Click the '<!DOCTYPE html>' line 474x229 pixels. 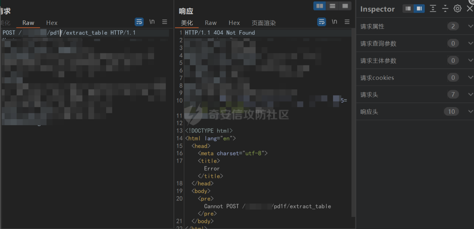(209, 131)
